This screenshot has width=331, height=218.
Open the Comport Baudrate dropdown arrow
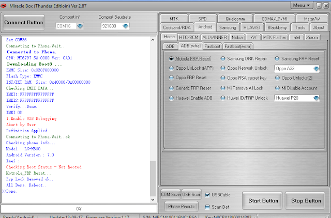[x=125, y=26]
